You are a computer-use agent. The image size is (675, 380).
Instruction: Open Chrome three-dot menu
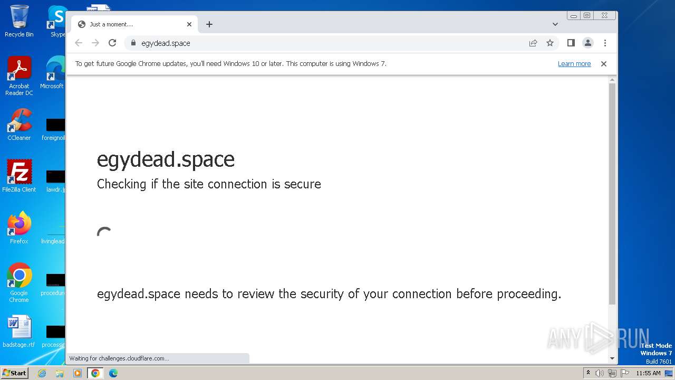[x=605, y=43]
